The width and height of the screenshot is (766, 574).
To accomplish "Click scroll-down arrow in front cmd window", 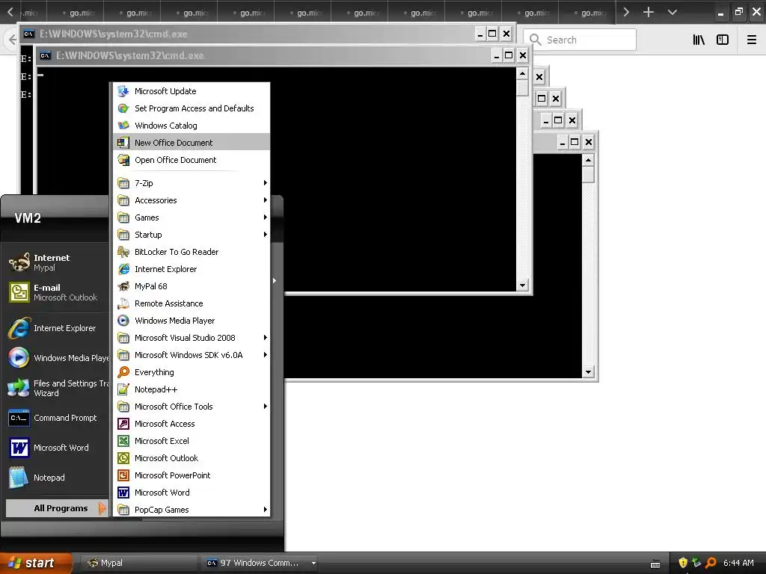I will click(x=522, y=285).
